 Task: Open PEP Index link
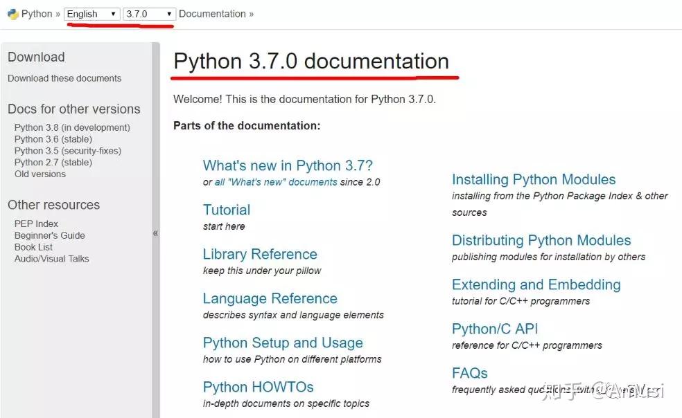click(x=36, y=224)
